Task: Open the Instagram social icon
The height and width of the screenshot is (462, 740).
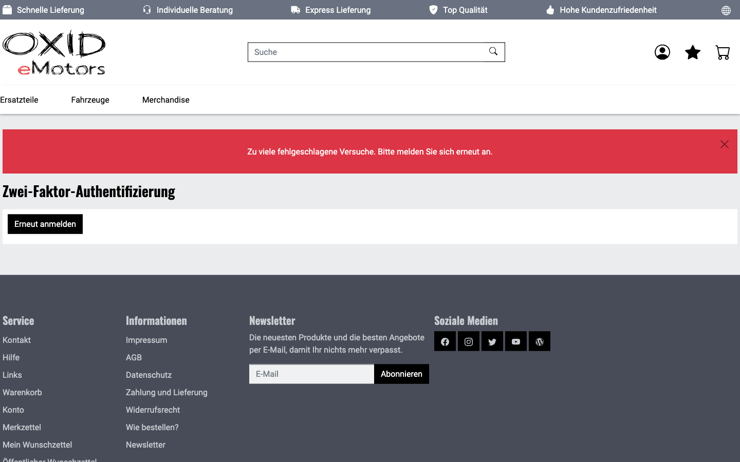Action: (x=469, y=341)
